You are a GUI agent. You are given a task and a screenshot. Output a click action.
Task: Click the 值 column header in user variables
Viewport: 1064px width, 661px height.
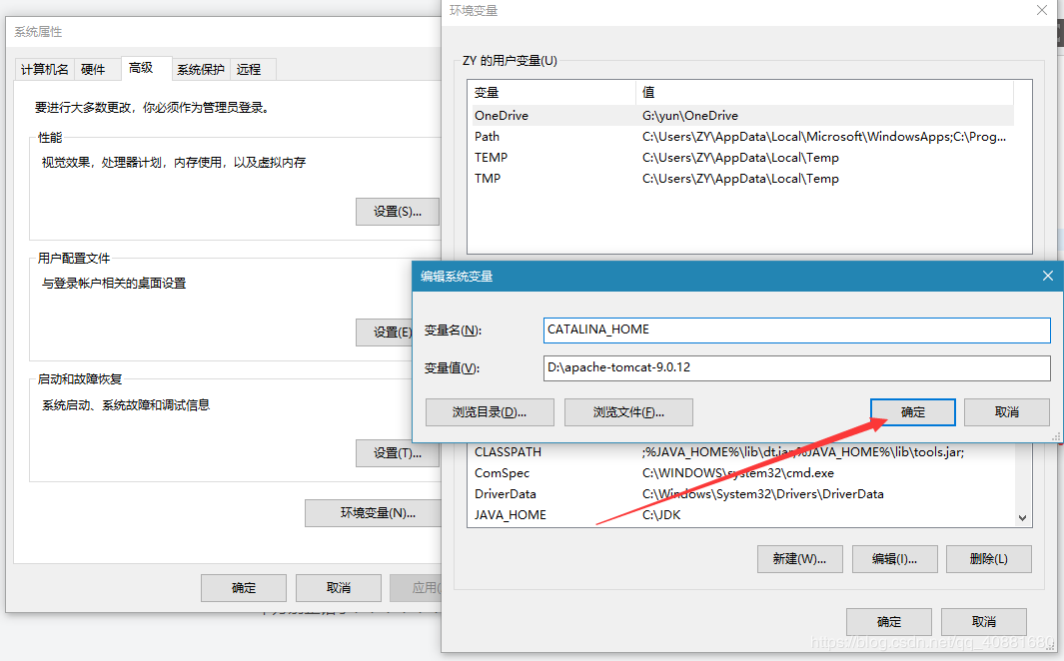click(x=824, y=92)
